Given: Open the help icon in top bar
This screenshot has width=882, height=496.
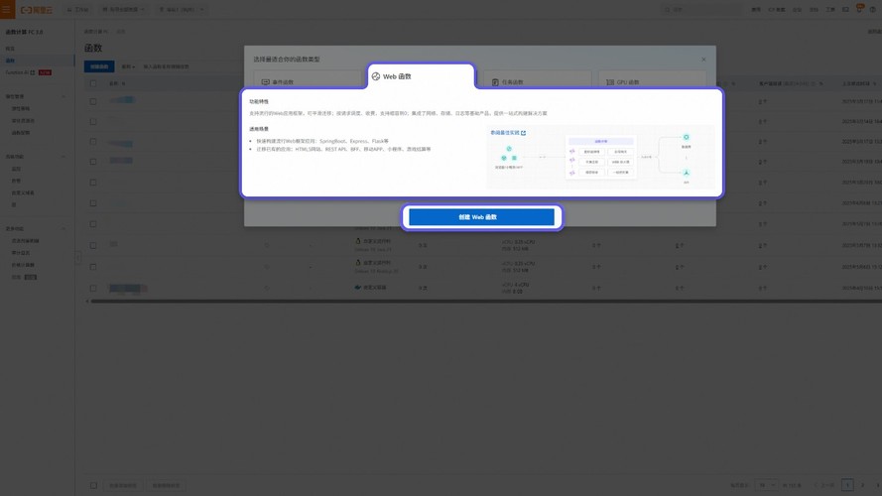Looking at the screenshot, I should tap(872, 9).
